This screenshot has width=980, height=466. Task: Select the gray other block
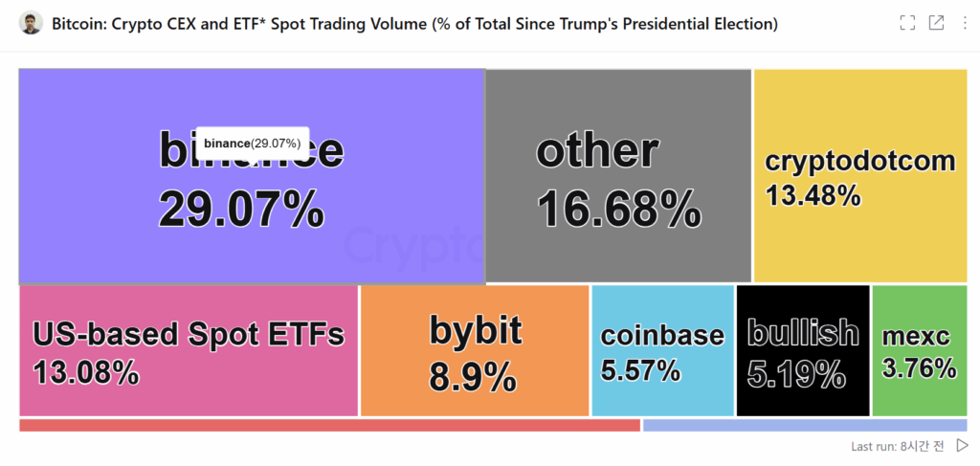pyautogui.click(x=618, y=175)
